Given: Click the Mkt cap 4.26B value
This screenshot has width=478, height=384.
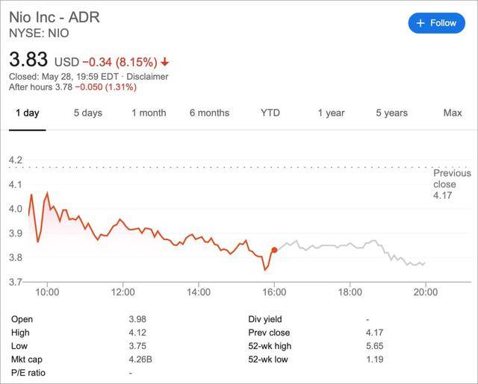Looking at the screenshot, I should point(140,359).
